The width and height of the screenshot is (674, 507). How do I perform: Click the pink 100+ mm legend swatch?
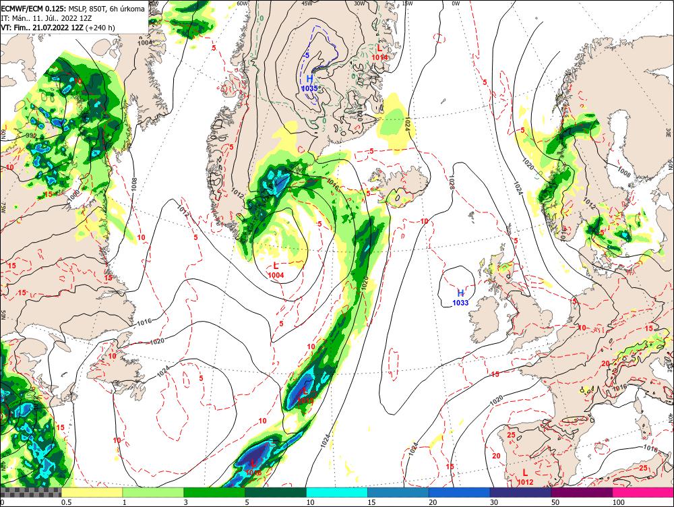tap(643, 492)
